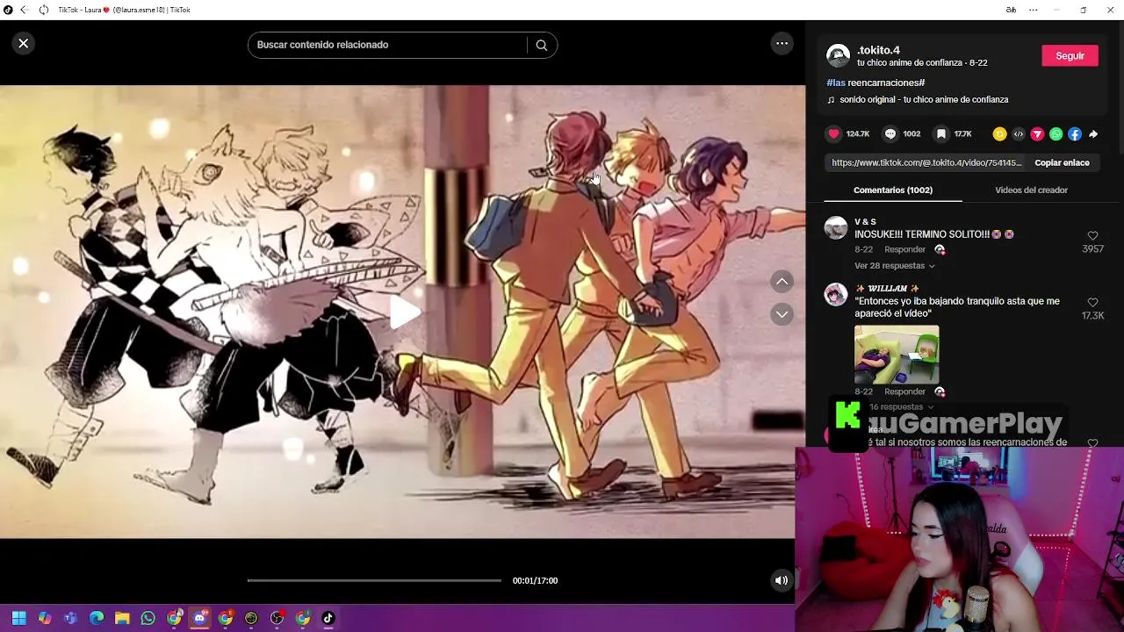
Task: Open comments via speech bubble icon
Action: [890, 134]
